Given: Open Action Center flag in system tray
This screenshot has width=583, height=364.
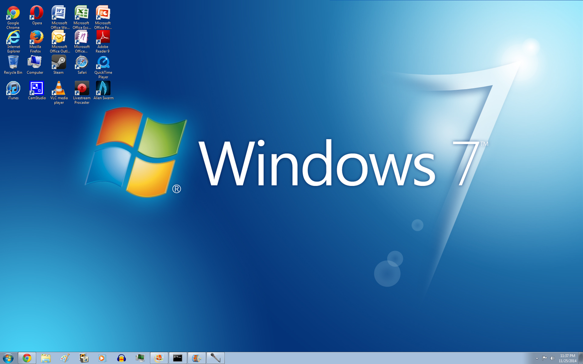Looking at the screenshot, I should [545, 359].
